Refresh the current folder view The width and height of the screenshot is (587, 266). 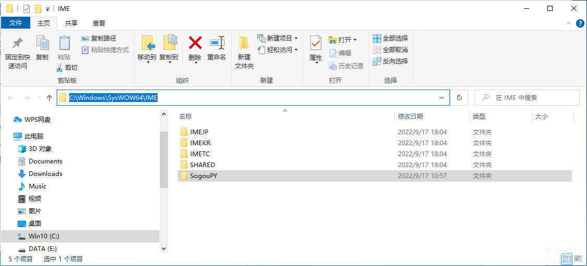tap(459, 98)
